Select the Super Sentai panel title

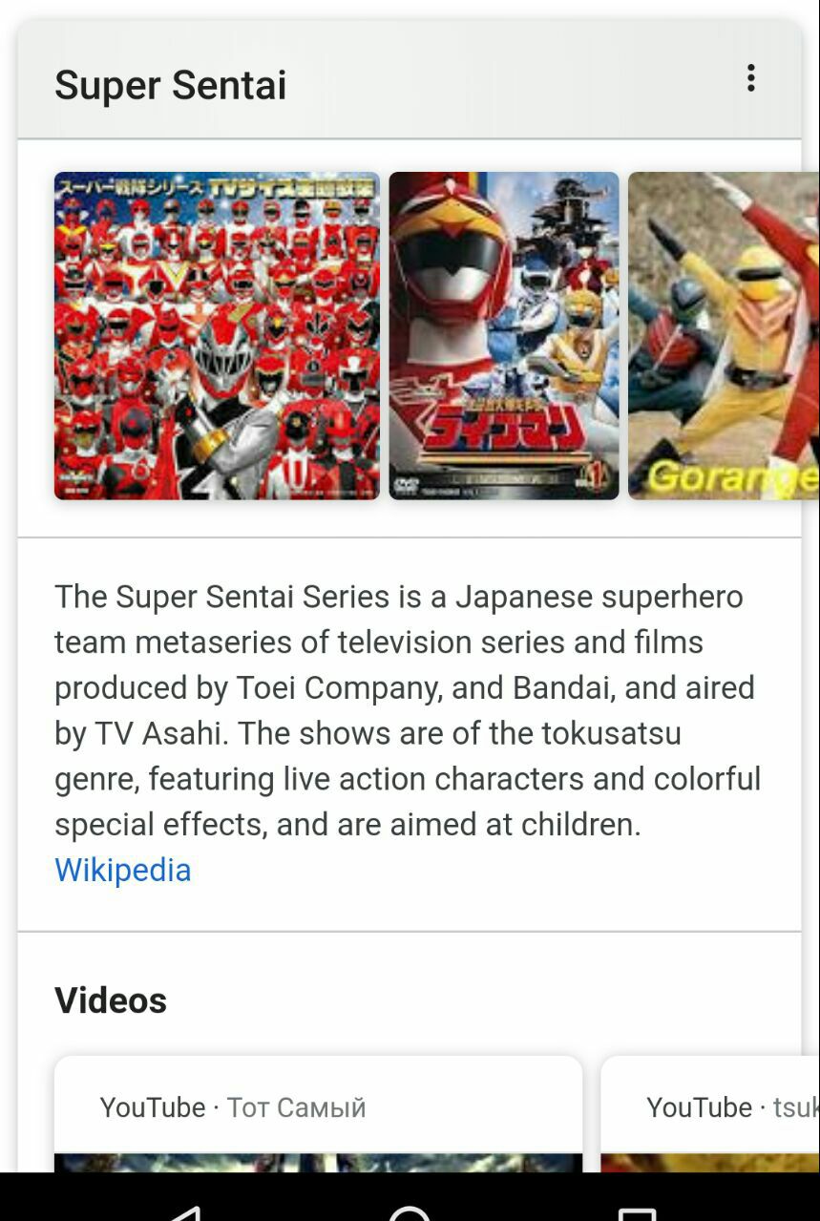point(171,85)
